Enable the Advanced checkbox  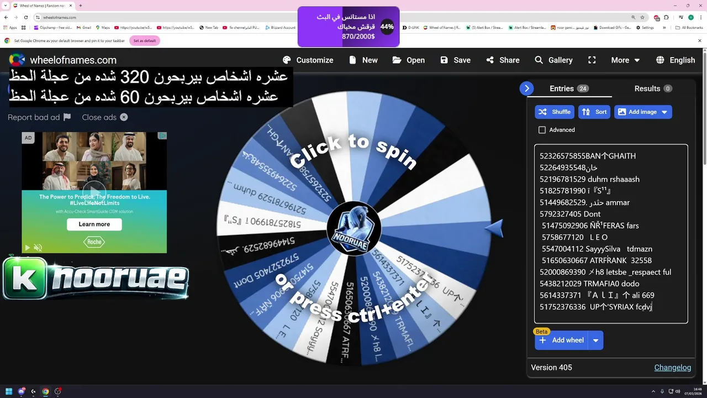click(x=542, y=130)
